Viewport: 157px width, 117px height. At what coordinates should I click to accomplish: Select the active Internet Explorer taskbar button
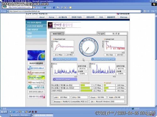tap(42, 115)
